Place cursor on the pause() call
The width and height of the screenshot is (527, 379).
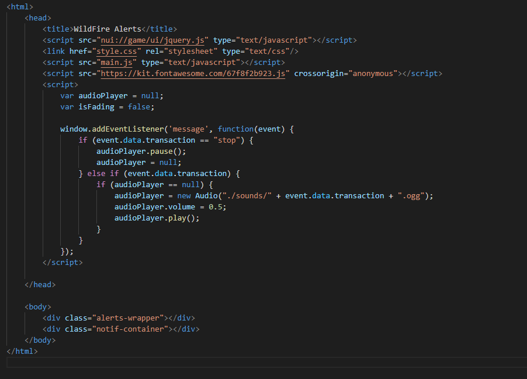170,151
